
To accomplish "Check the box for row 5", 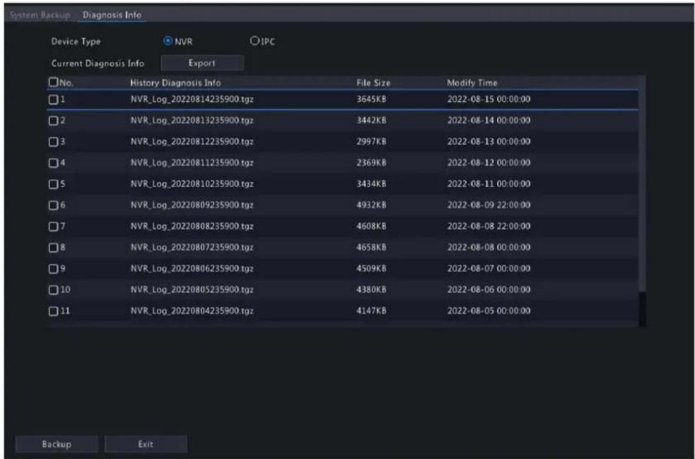I will tap(53, 184).
